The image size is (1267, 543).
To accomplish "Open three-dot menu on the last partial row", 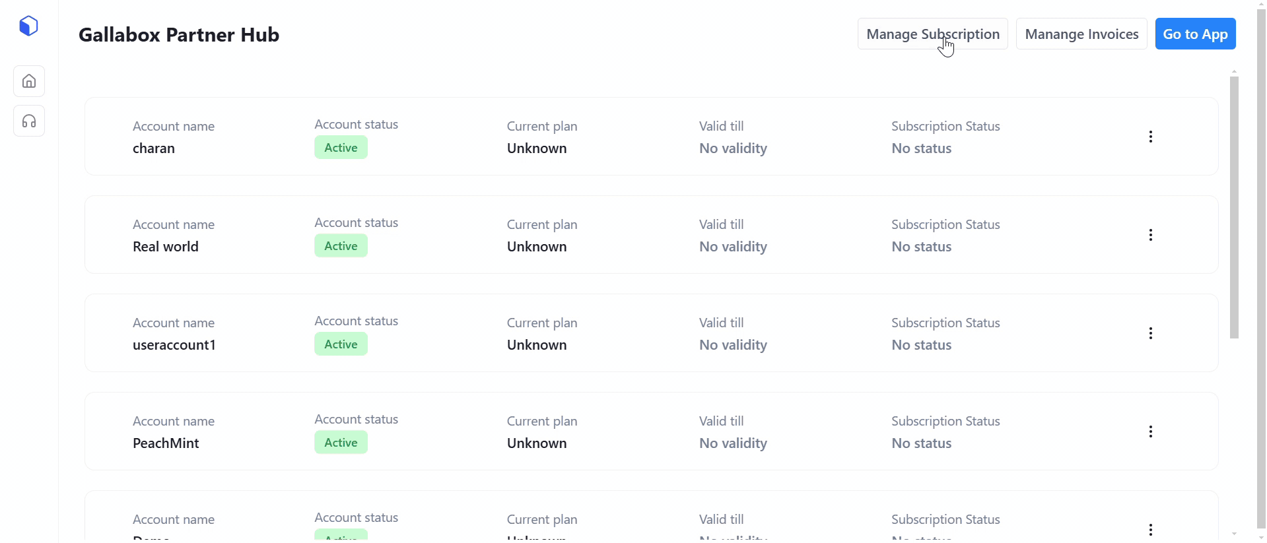I will (x=1150, y=529).
